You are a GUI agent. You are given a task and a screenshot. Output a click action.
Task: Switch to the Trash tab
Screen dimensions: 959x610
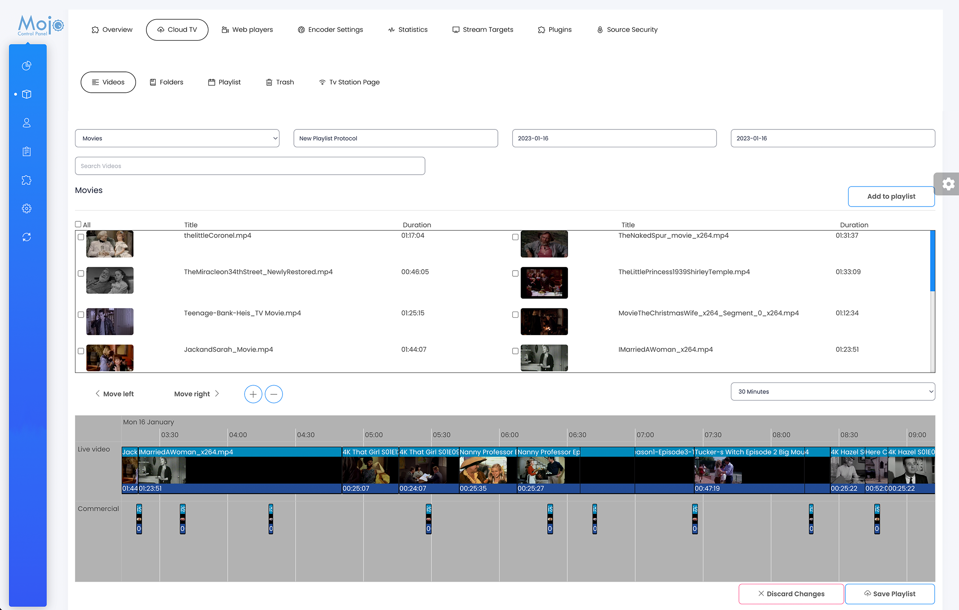click(280, 82)
